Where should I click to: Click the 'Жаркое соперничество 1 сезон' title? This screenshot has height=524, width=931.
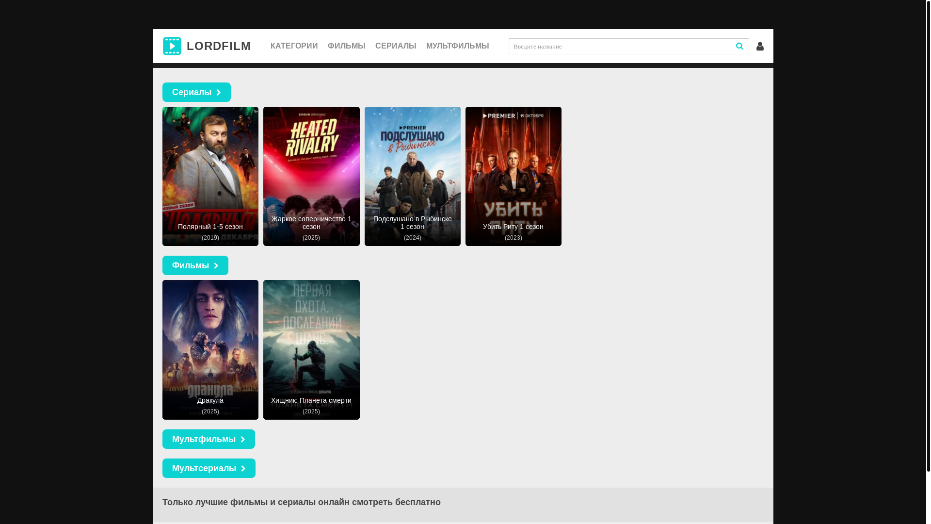point(311,223)
